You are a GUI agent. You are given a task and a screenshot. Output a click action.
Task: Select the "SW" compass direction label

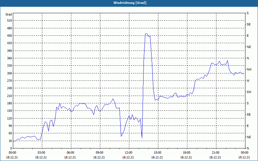pos(249,92)
